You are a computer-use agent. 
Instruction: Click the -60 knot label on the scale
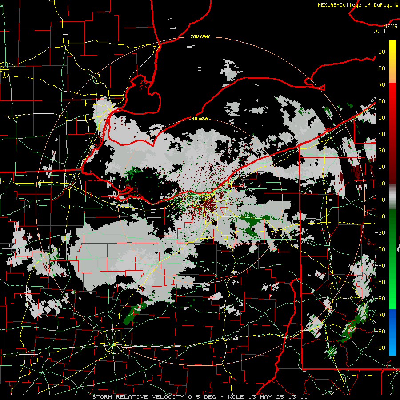380,299
